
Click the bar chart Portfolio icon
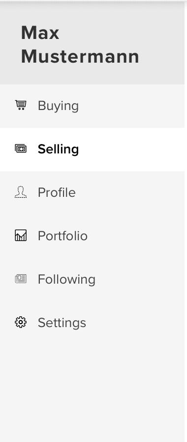(21, 235)
